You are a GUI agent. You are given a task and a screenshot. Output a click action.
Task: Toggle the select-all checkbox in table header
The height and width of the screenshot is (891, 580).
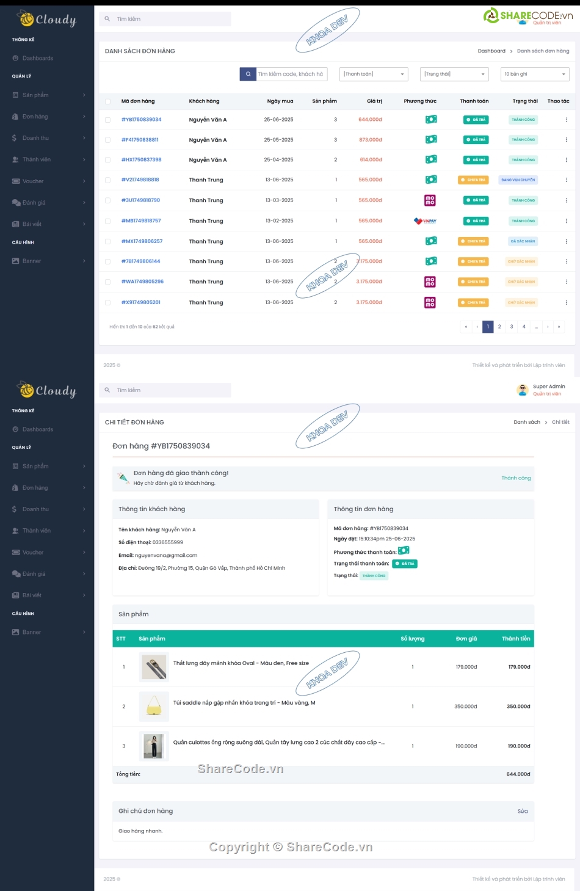tap(108, 101)
